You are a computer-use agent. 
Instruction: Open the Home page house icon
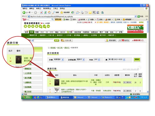pyautogui.click(x=49, y=12)
